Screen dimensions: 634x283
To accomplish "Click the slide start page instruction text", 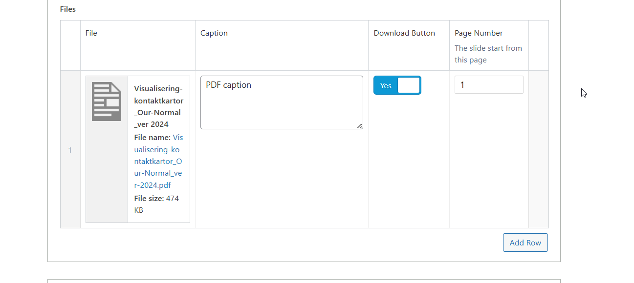I will tap(488, 54).
